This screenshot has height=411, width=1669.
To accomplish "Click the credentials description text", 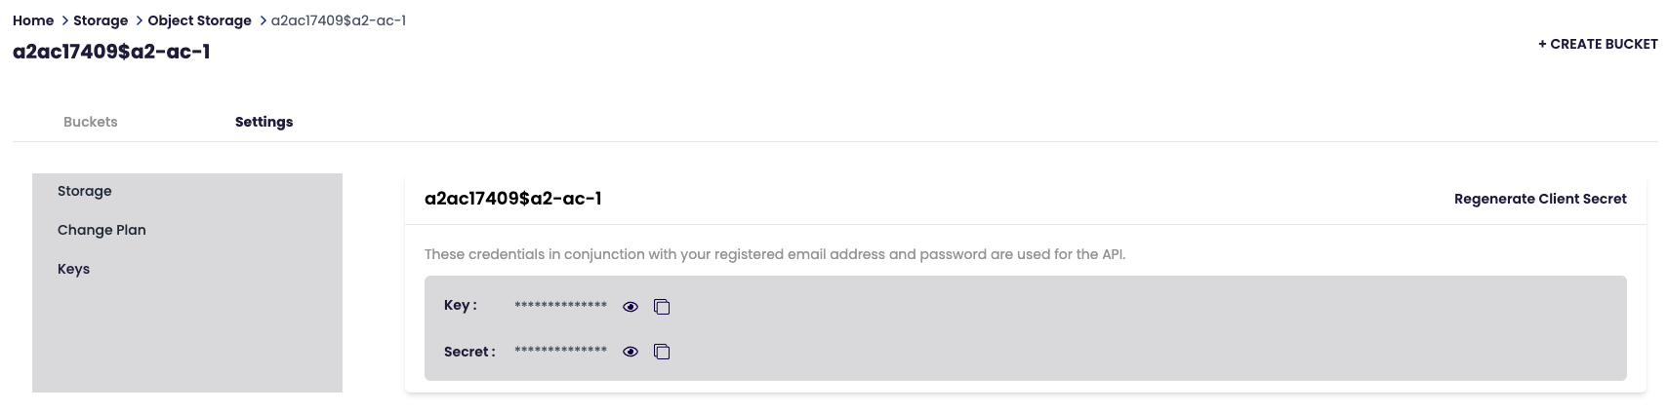I will click(x=774, y=254).
